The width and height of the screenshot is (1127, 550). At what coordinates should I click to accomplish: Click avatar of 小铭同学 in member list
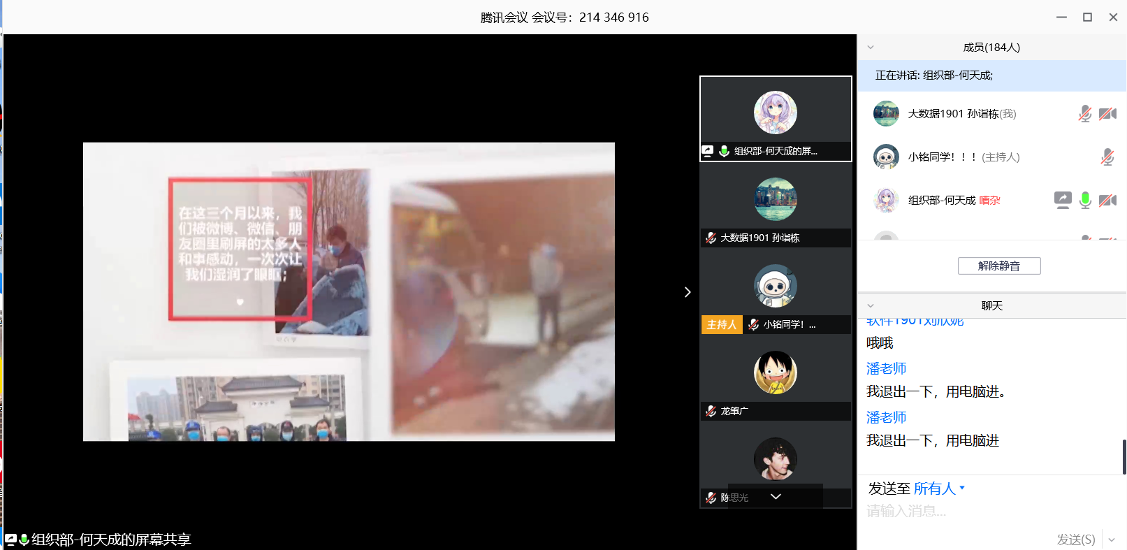tap(886, 157)
